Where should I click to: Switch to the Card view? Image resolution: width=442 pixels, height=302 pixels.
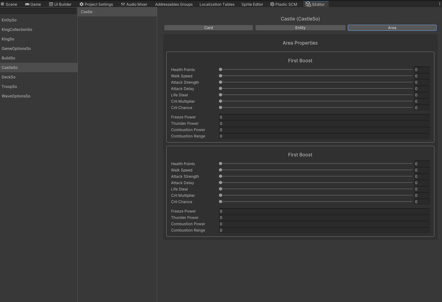(208, 28)
